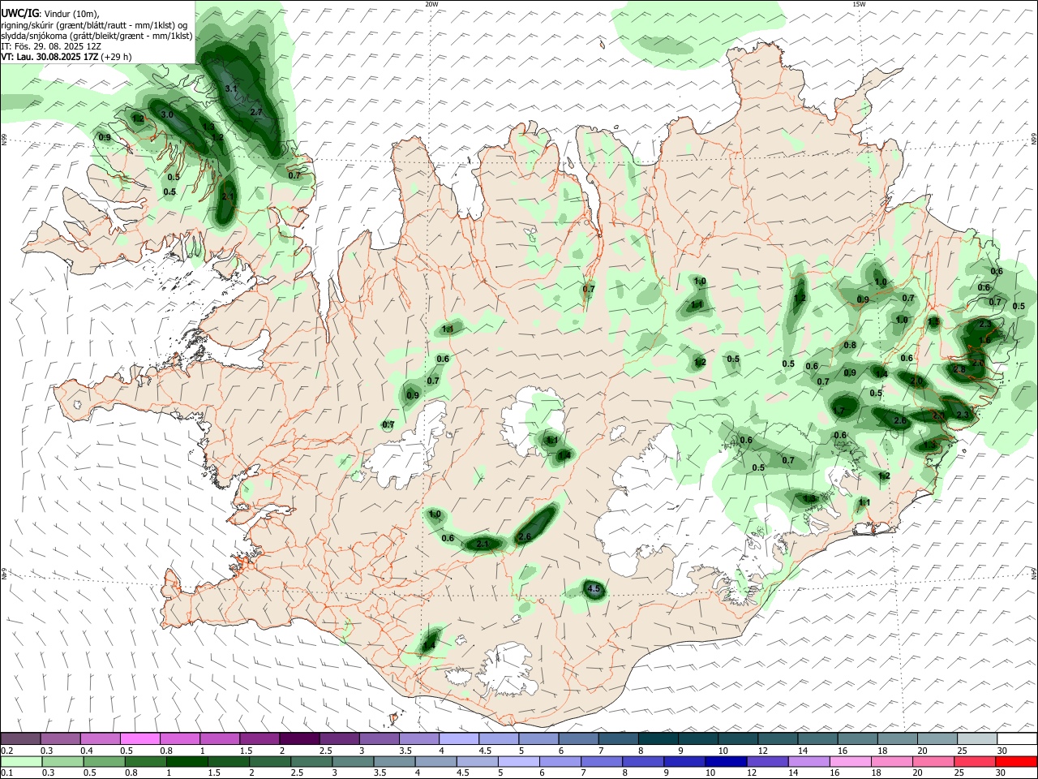Screen dimensions: 1038x779
Task: Click the pink 0.5–0.8 swatch on the upper sleet scale
Action: pyautogui.click(x=139, y=738)
